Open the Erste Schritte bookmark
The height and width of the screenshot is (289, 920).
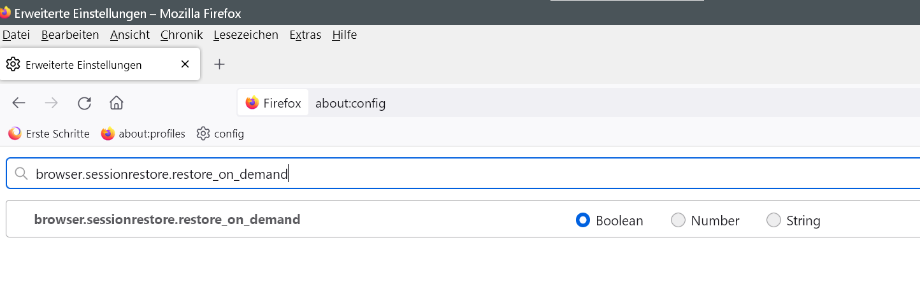click(49, 134)
